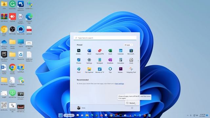
Task: Open File Explorer from pinned apps
Action: coord(89,70)
